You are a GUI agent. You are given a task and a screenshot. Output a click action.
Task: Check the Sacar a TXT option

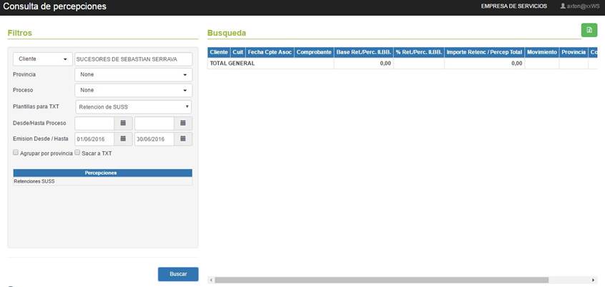coord(78,153)
